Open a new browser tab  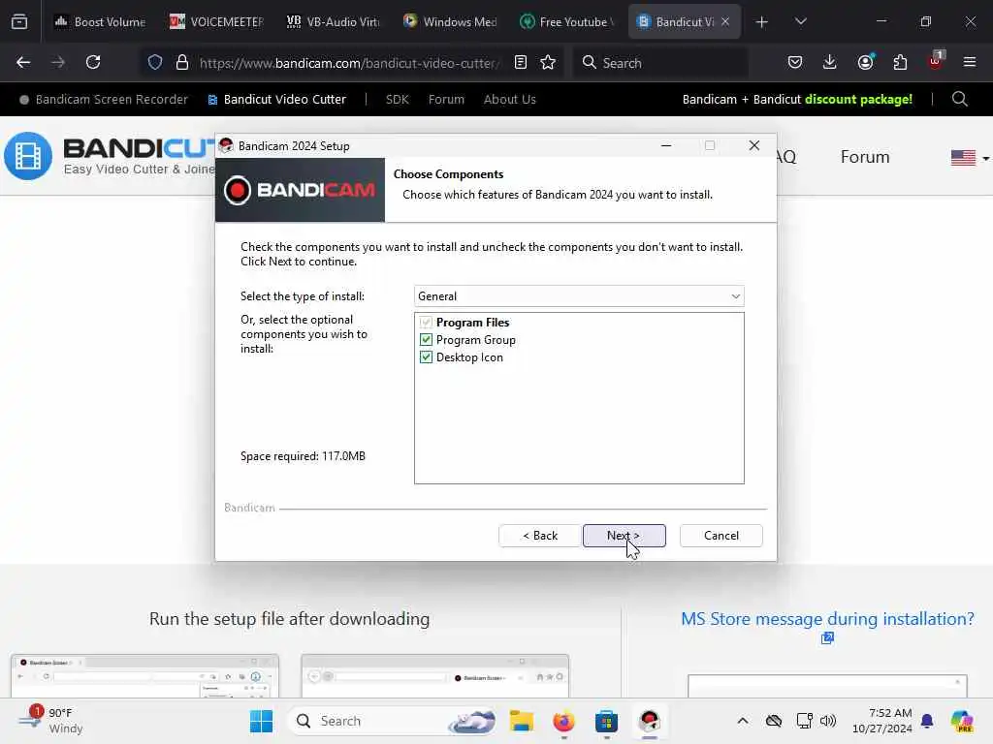coord(762,22)
